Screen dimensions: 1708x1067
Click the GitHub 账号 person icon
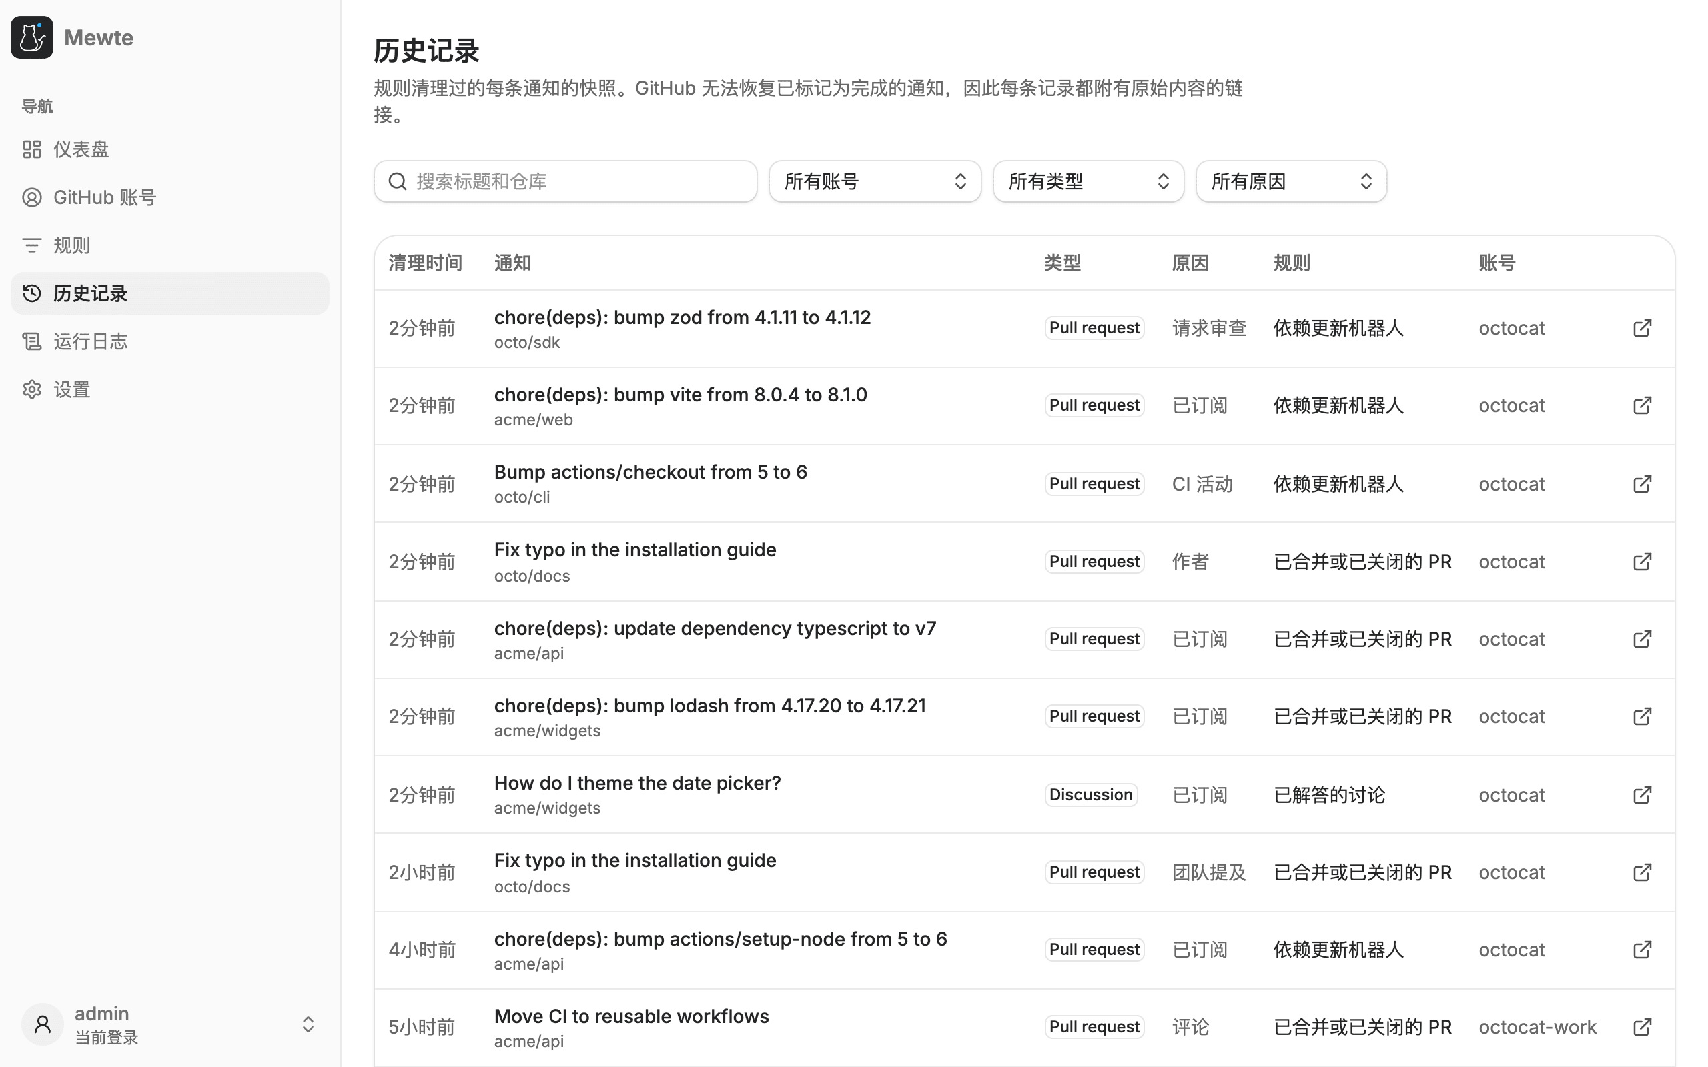point(32,197)
